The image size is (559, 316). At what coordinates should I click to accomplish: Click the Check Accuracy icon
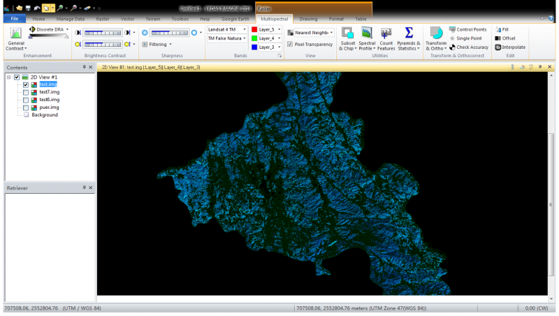[453, 47]
